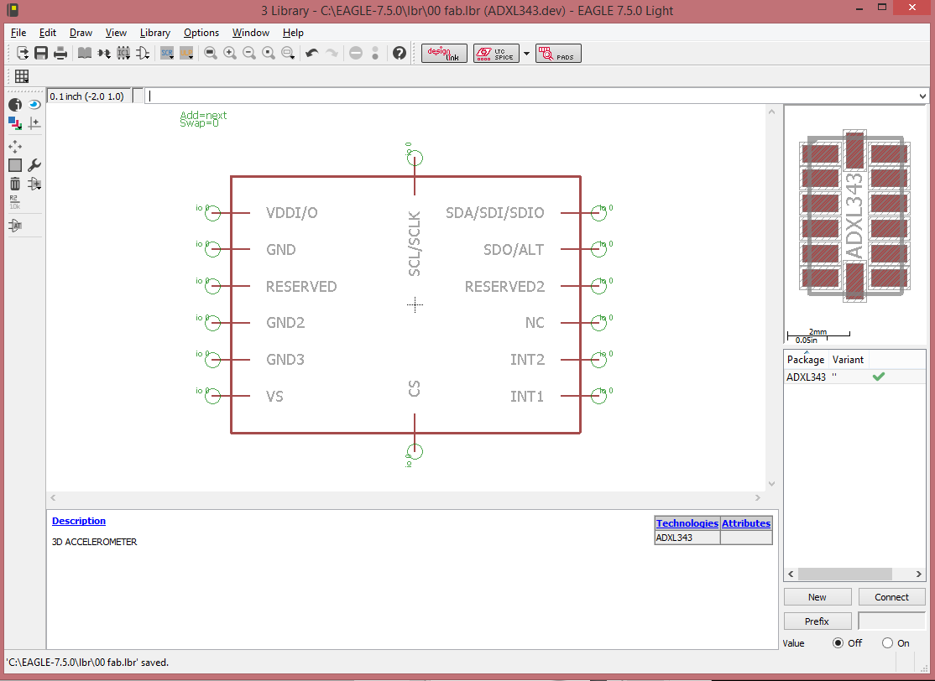Open the DesignLink search button
Image resolution: width=935 pixels, height=681 pixels.
(444, 54)
